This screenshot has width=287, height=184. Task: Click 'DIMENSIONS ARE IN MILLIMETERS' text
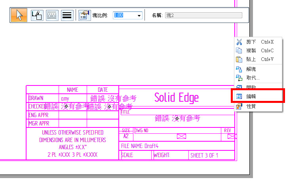[x=73, y=140]
